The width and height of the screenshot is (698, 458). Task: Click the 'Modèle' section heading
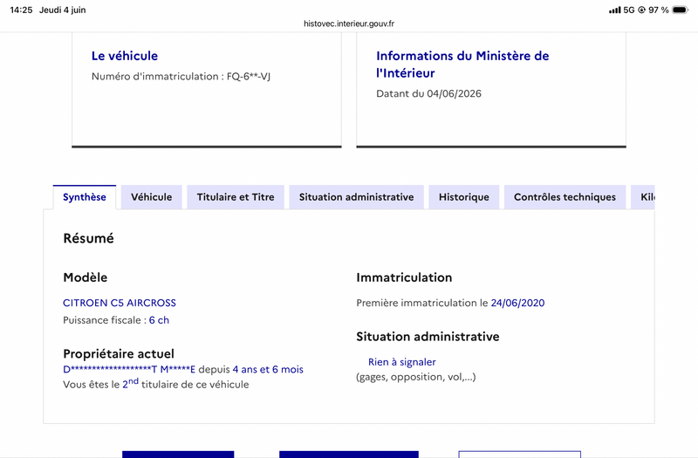86,277
